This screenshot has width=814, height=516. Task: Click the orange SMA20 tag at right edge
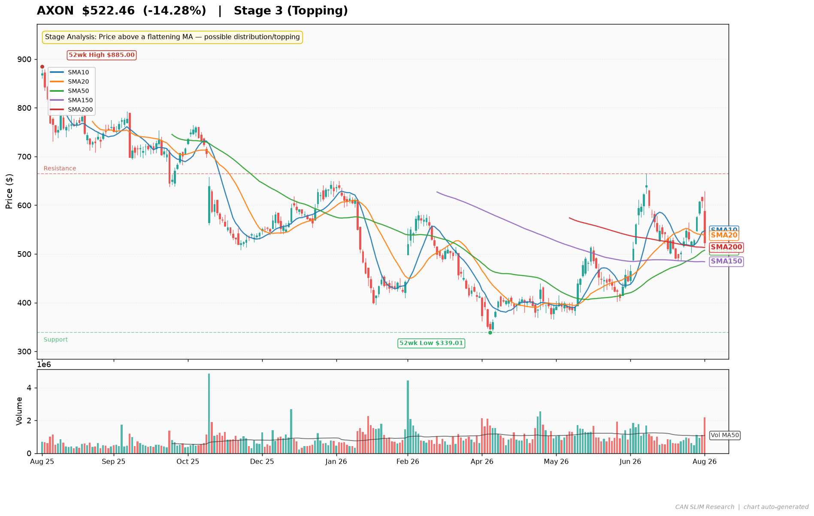(x=724, y=235)
